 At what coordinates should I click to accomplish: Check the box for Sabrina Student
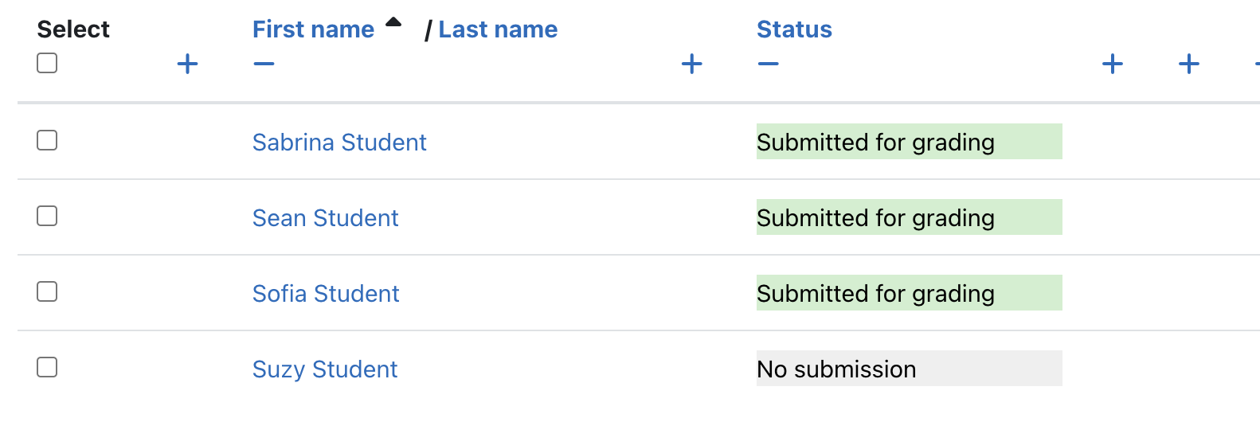[47, 140]
